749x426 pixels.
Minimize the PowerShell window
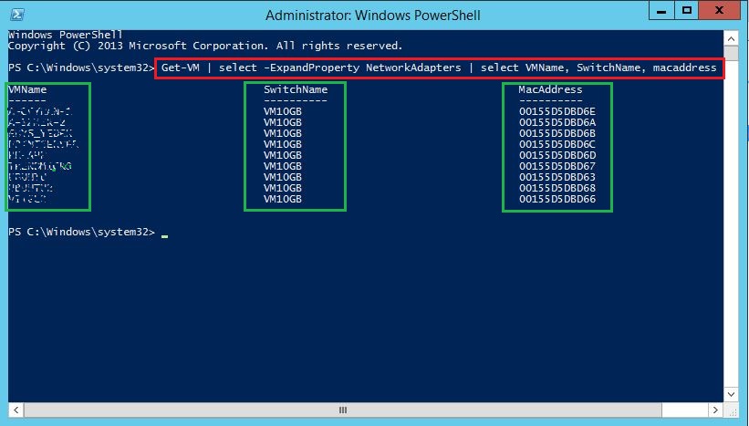point(661,11)
